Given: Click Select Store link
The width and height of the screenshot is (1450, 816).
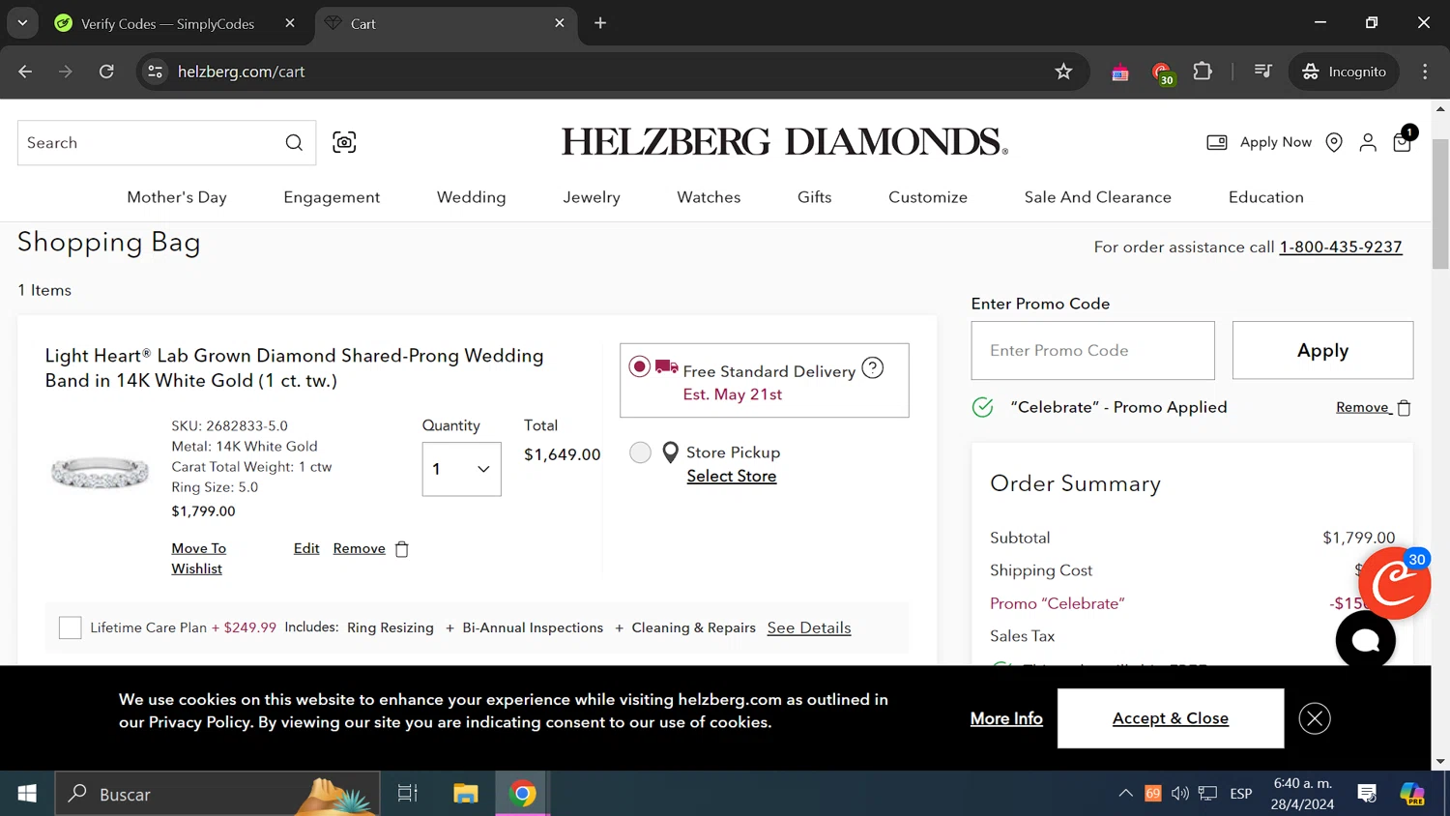Looking at the screenshot, I should [x=732, y=476].
